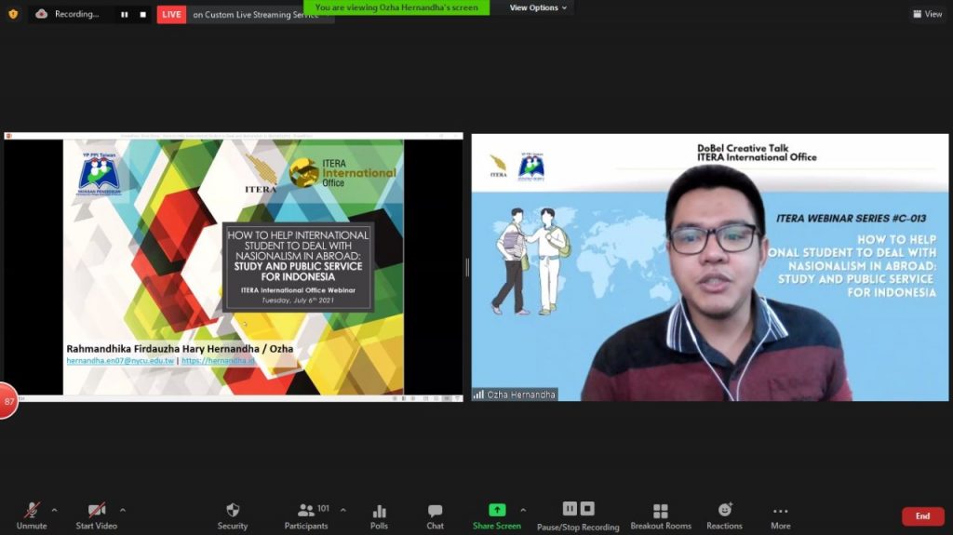
Task: Open the Chat panel
Action: tap(436, 515)
